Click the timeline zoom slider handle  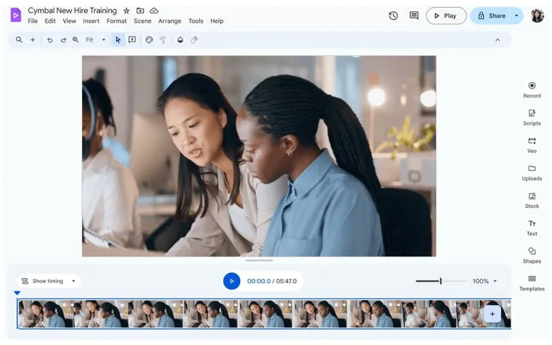(440, 281)
